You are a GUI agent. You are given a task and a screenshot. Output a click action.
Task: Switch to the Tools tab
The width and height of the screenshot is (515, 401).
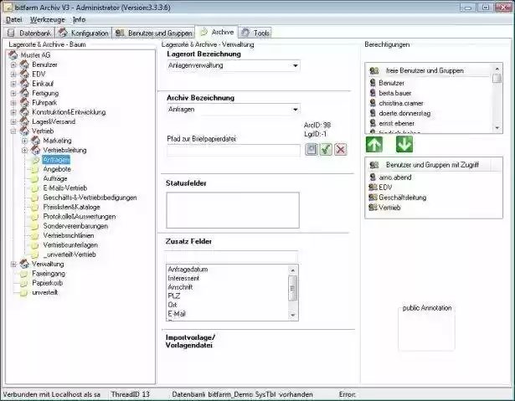click(255, 33)
